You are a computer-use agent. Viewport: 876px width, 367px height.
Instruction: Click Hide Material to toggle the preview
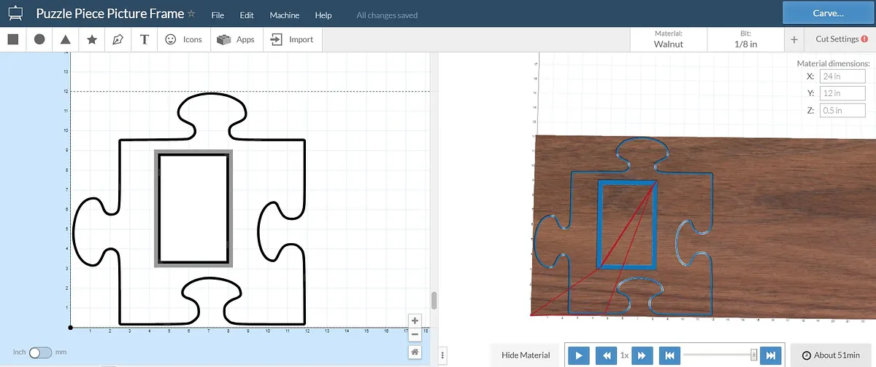tap(526, 355)
